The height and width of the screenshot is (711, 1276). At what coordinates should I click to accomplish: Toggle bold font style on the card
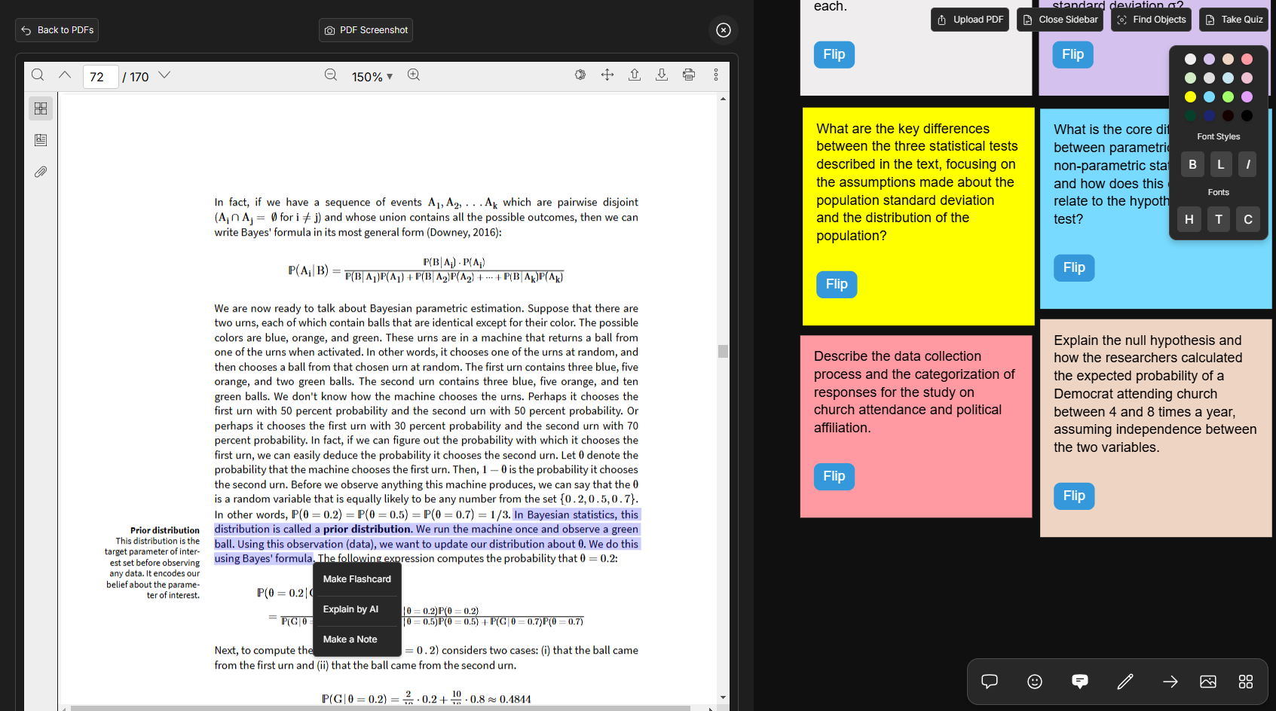point(1192,164)
